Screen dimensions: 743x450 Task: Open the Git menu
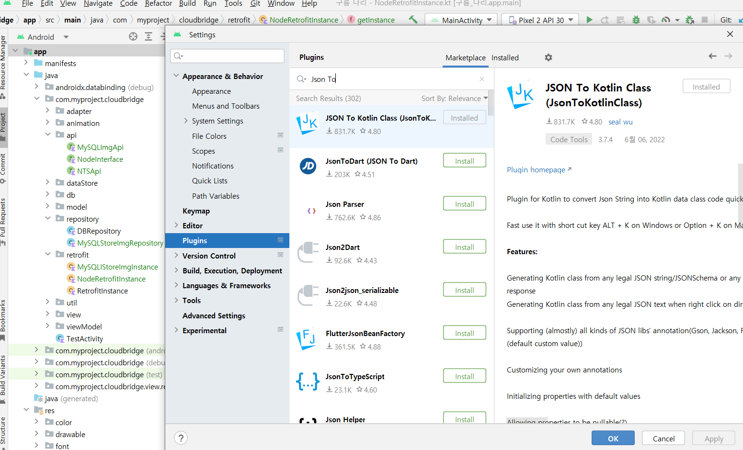tap(255, 4)
